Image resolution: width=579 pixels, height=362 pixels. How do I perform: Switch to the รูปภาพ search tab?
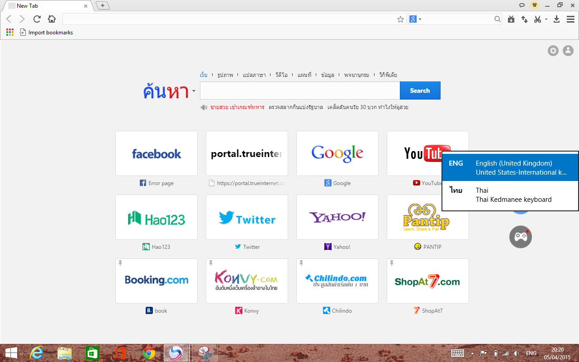click(225, 75)
